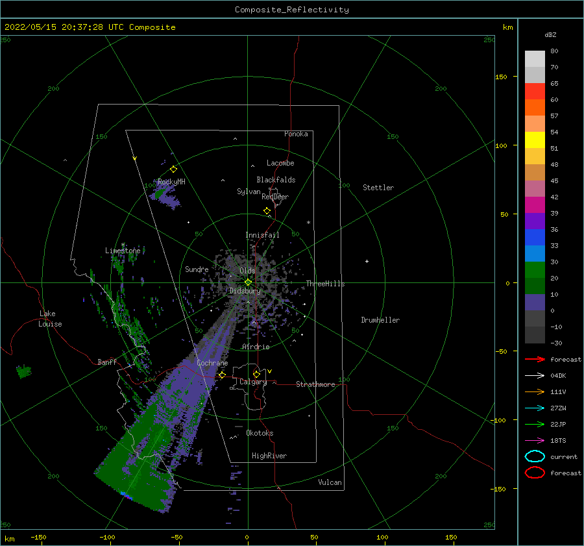Image resolution: width=584 pixels, height=546 pixels.
Task: Click the HighRiver label
Action: pyautogui.click(x=269, y=456)
